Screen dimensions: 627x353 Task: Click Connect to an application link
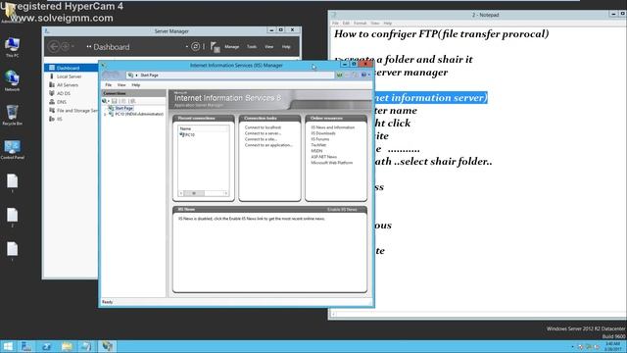coord(268,145)
